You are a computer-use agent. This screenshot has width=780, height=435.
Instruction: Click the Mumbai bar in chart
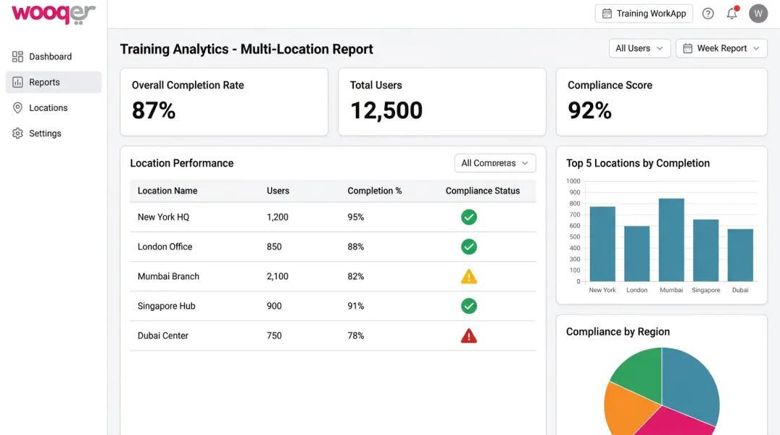pos(671,240)
